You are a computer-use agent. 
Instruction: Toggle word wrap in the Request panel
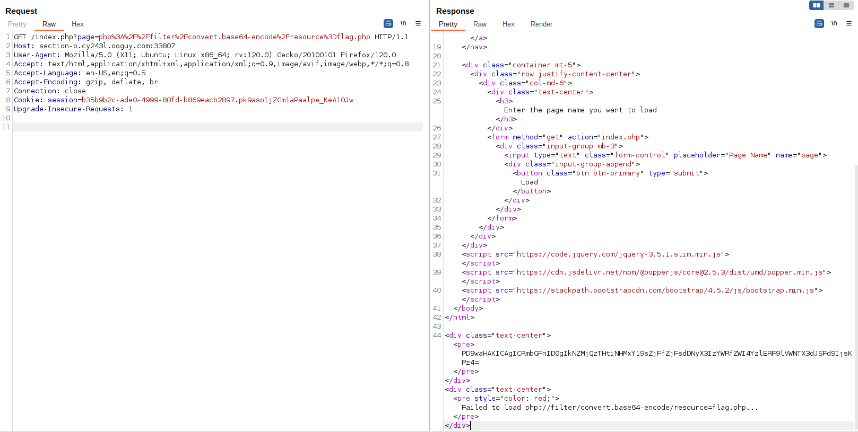point(388,23)
